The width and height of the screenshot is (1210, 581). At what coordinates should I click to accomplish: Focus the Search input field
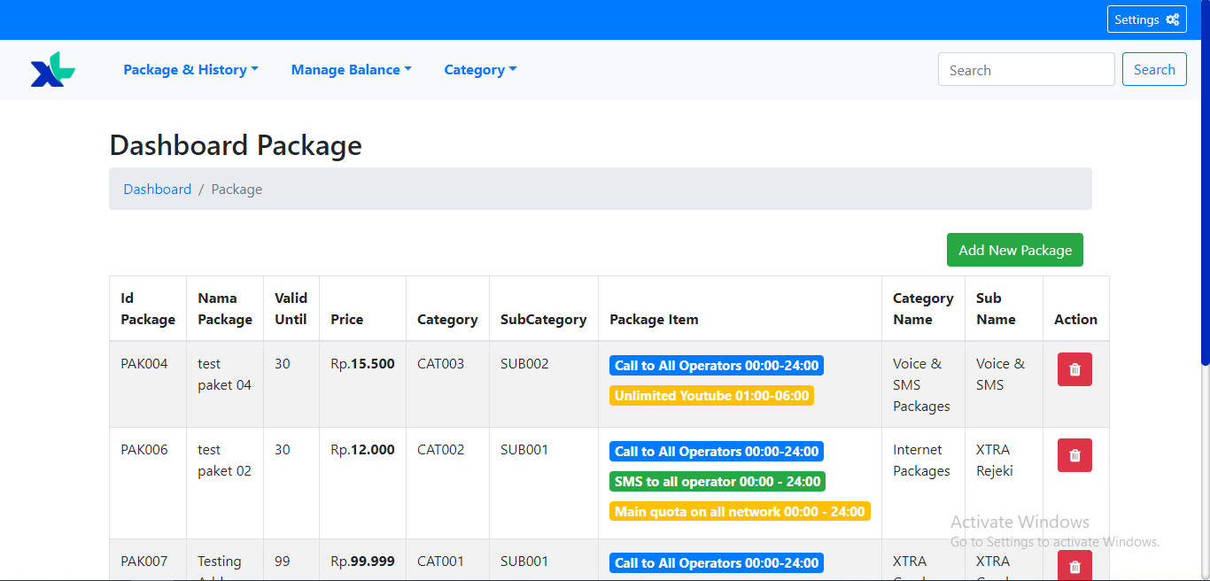1026,69
